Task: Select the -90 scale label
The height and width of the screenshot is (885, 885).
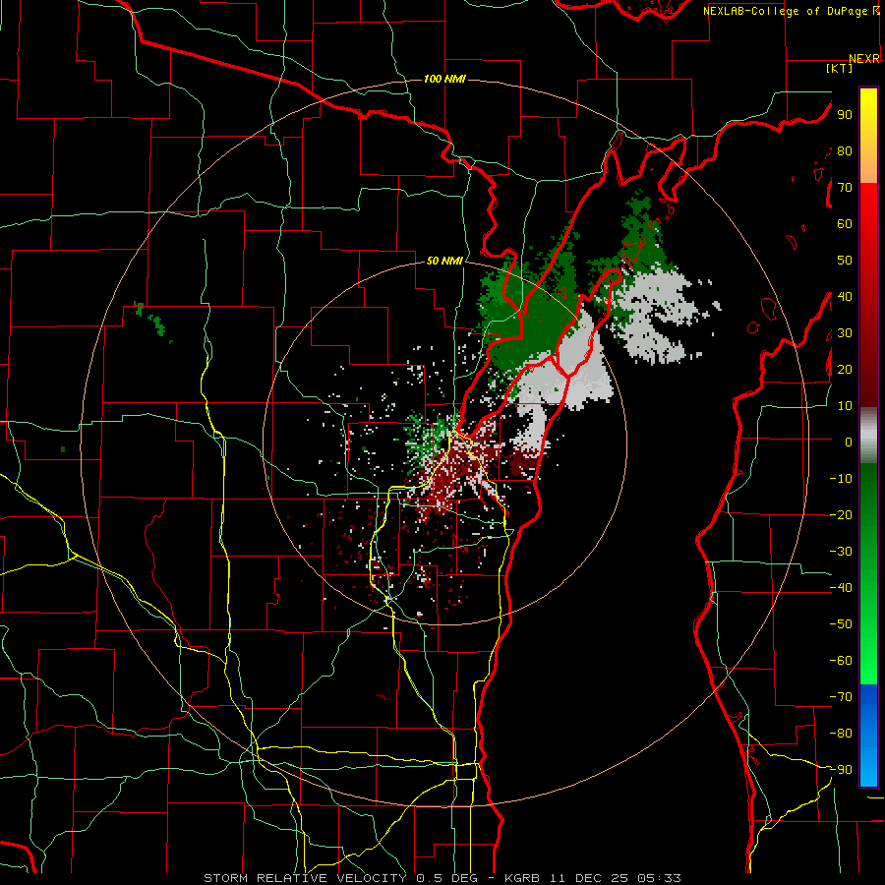Action: 841,770
